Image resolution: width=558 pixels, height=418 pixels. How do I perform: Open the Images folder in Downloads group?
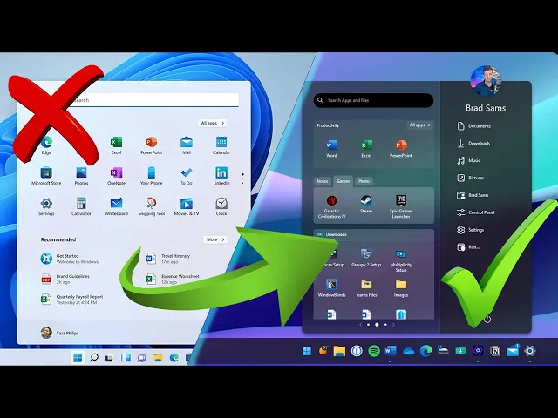pyautogui.click(x=401, y=288)
